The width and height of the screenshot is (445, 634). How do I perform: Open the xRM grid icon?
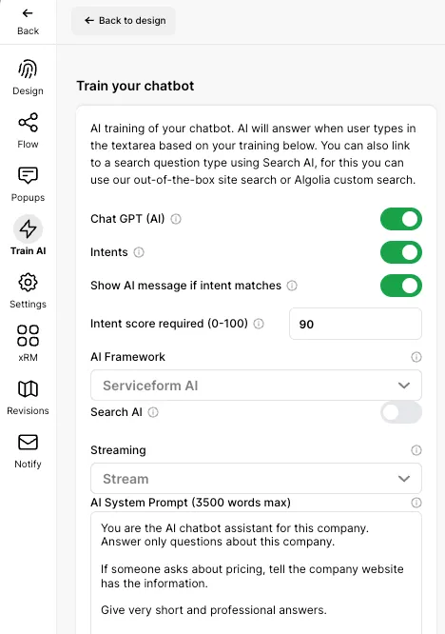click(x=28, y=336)
